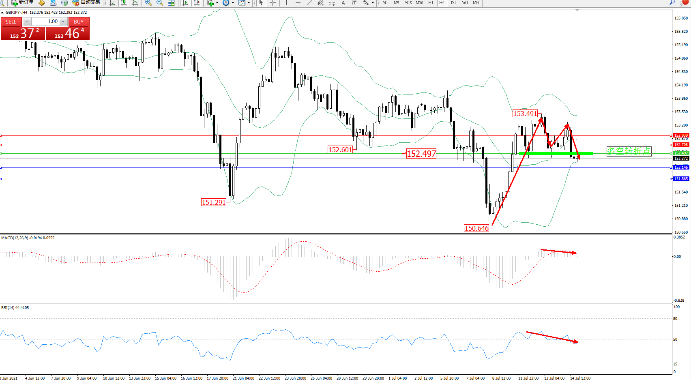Switch to the M15 timeframe
Viewport: 691px width, 380px height.
click(408, 3)
